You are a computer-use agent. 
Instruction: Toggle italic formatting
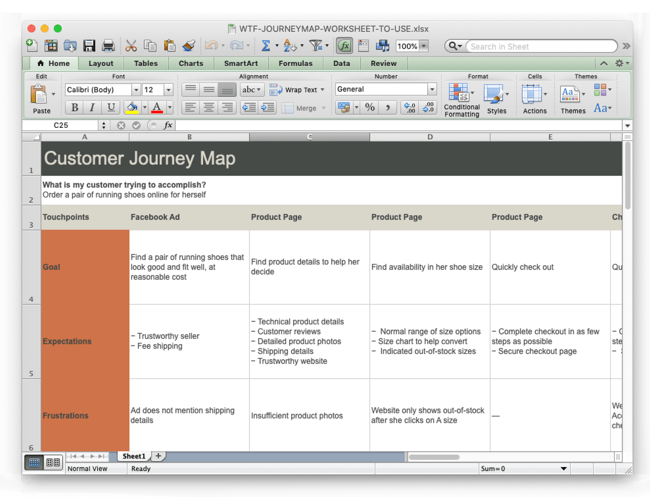coord(91,107)
